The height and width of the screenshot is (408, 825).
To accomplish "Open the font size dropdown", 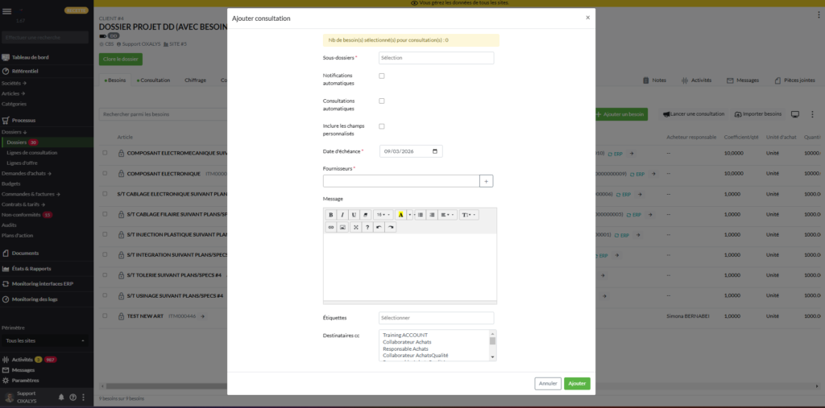I will [383, 215].
